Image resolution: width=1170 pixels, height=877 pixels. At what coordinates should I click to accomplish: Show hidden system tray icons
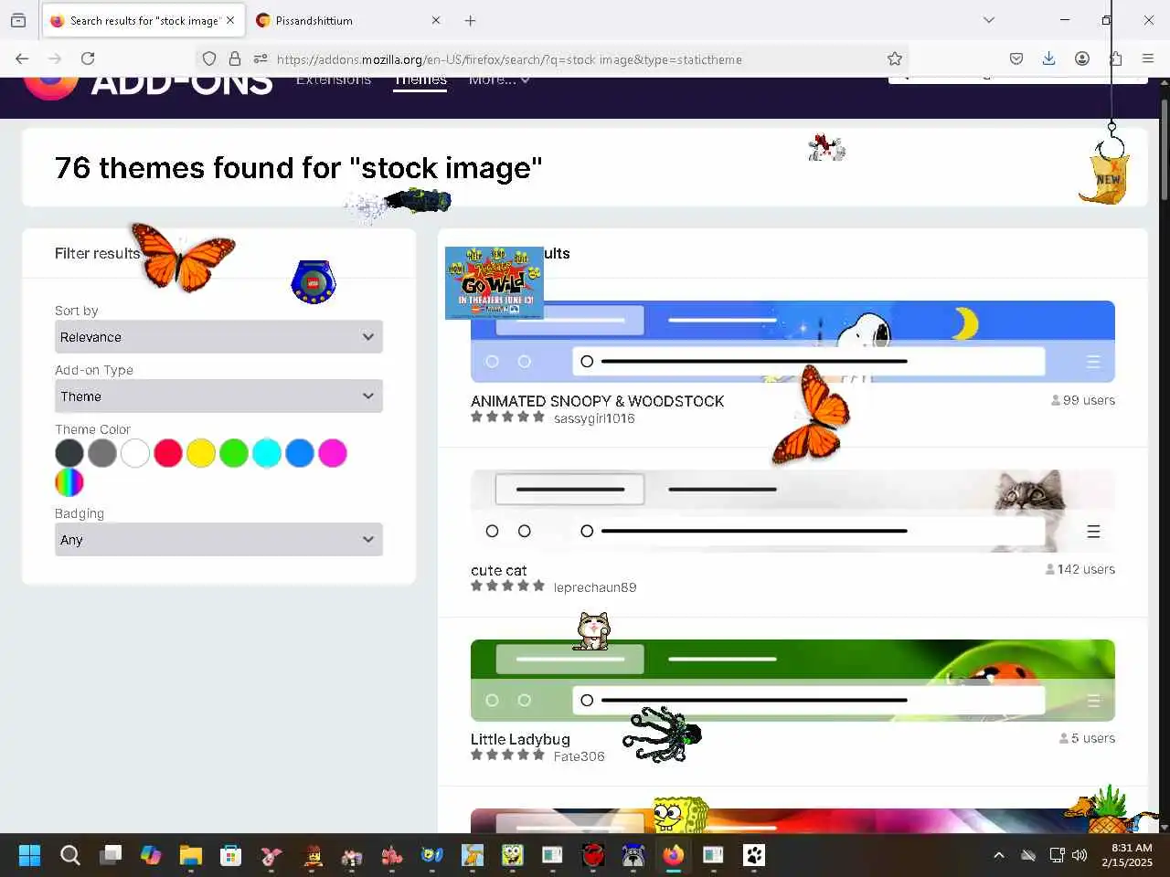point(999,855)
